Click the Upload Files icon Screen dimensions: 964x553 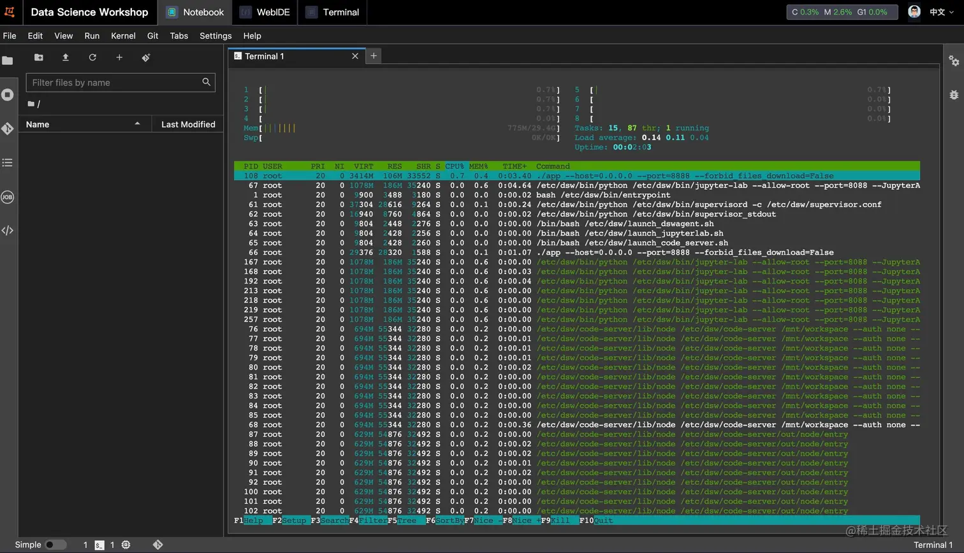(x=66, y=57)
